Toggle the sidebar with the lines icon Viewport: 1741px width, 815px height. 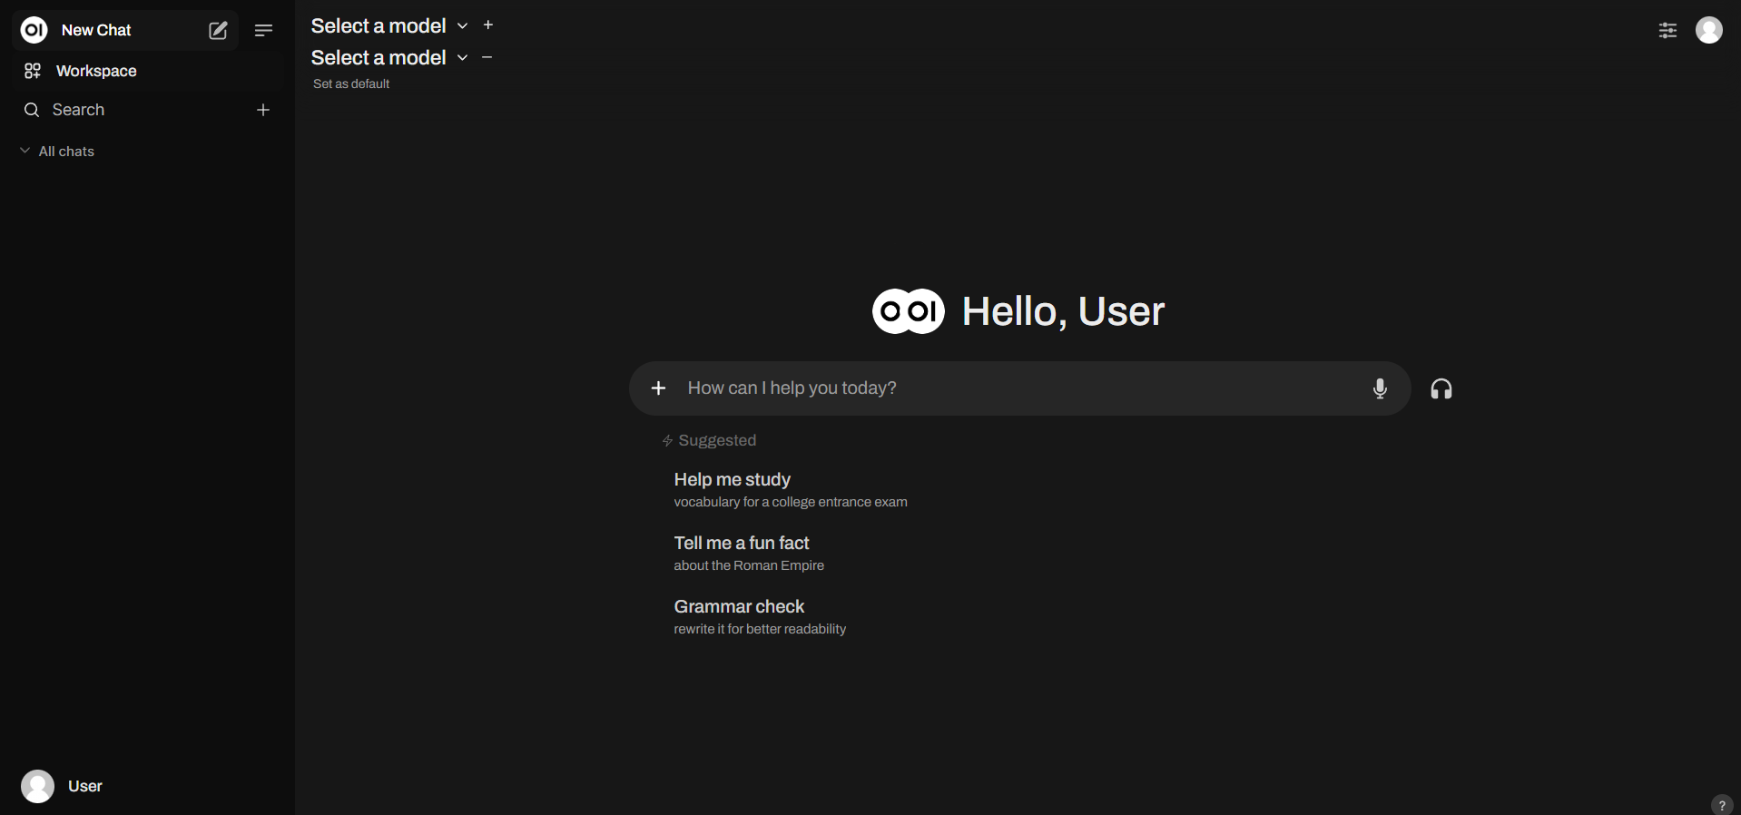pyautogui.click(x=263, y=31)
